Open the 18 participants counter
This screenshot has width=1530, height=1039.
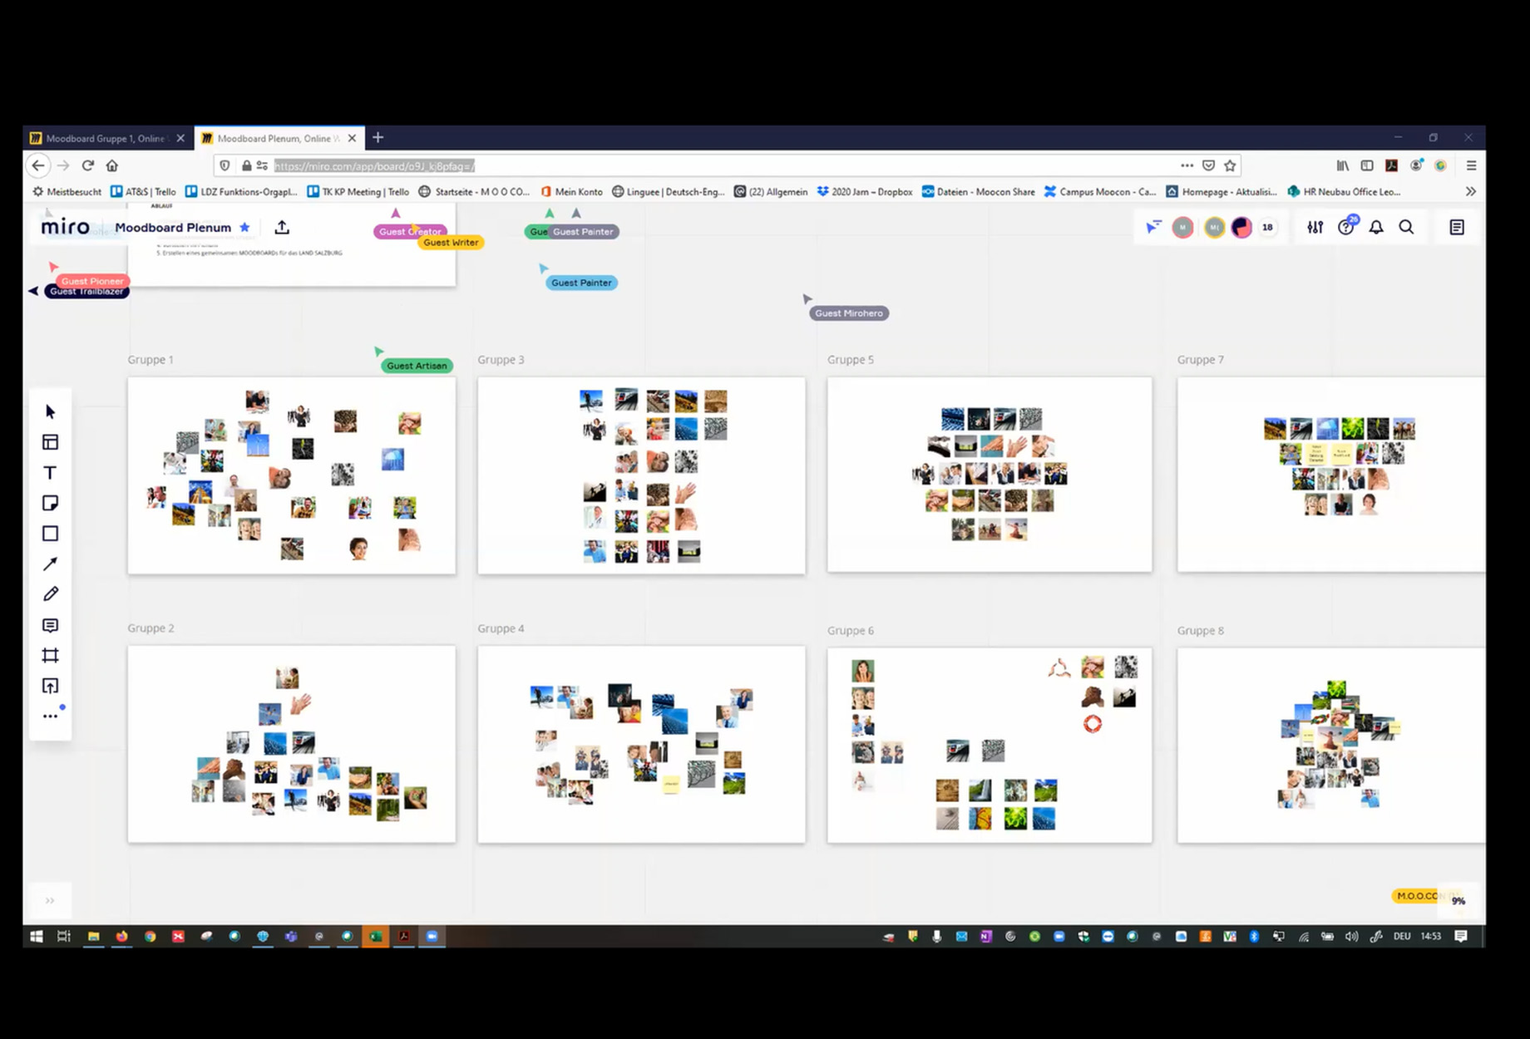point(1267,227)
